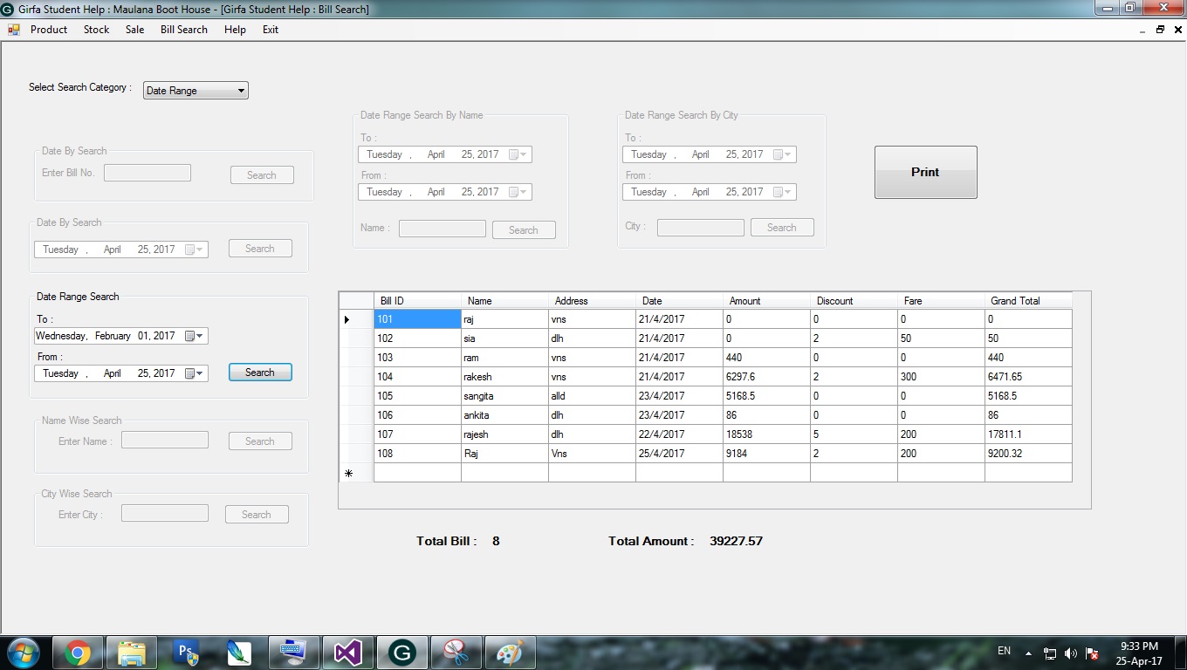
Task: Open Adobe Photoshop from the taskbar
Action: click(185, 652)
